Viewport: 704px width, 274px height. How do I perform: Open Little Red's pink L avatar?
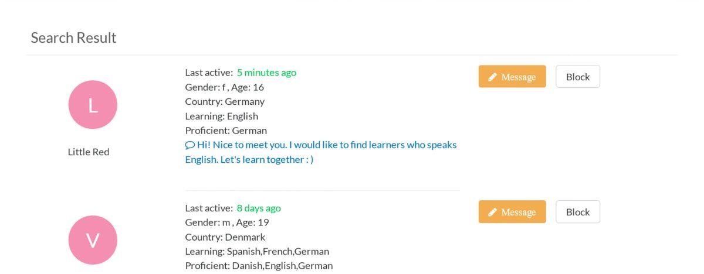(93, 105)
